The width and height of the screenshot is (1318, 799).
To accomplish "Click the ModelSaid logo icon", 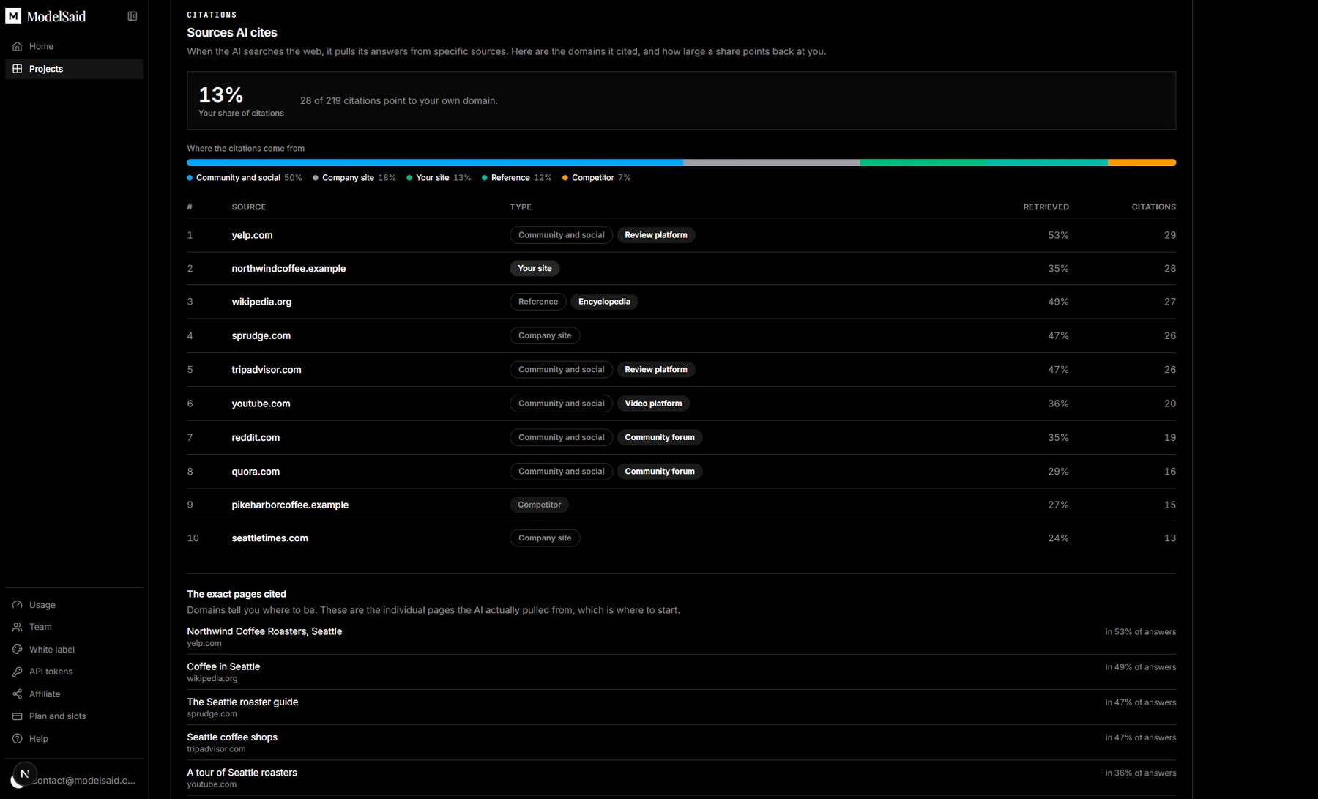I will pos(13,16).
